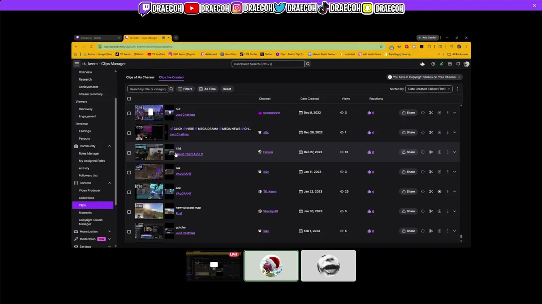Bookmark page with the star icon

[381, 46]
